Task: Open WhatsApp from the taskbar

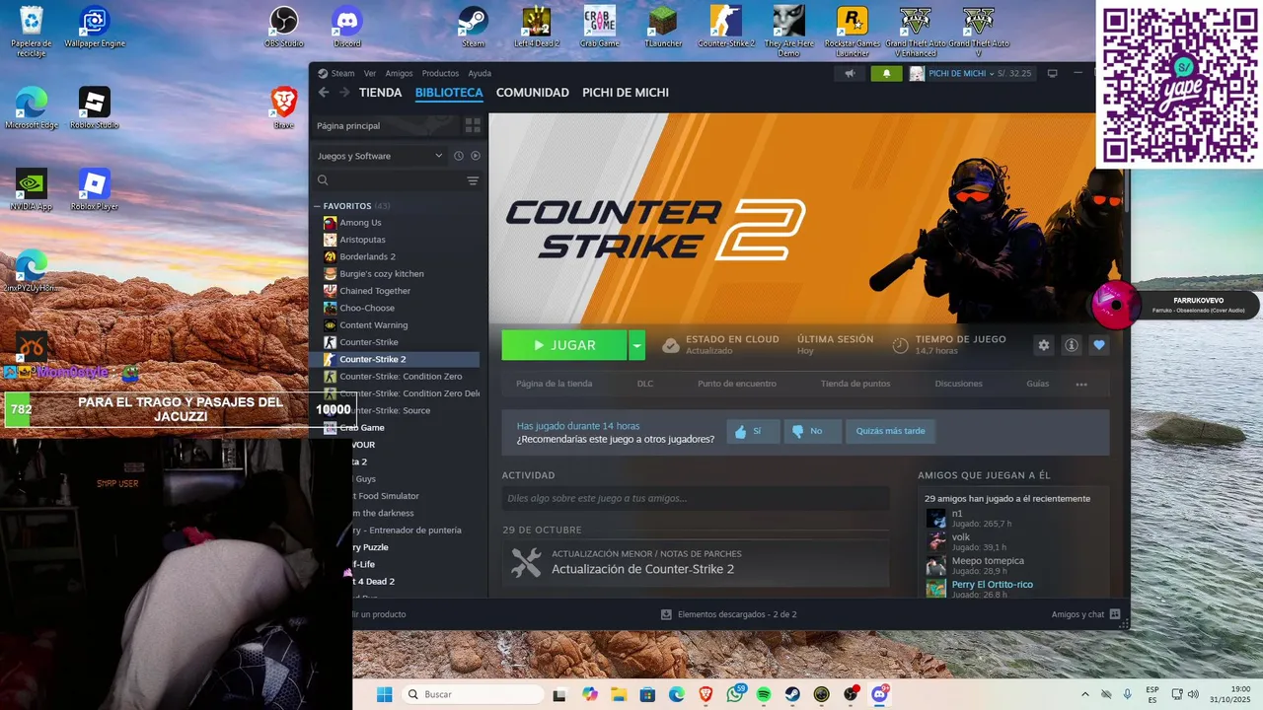Action: coord(735,694)
